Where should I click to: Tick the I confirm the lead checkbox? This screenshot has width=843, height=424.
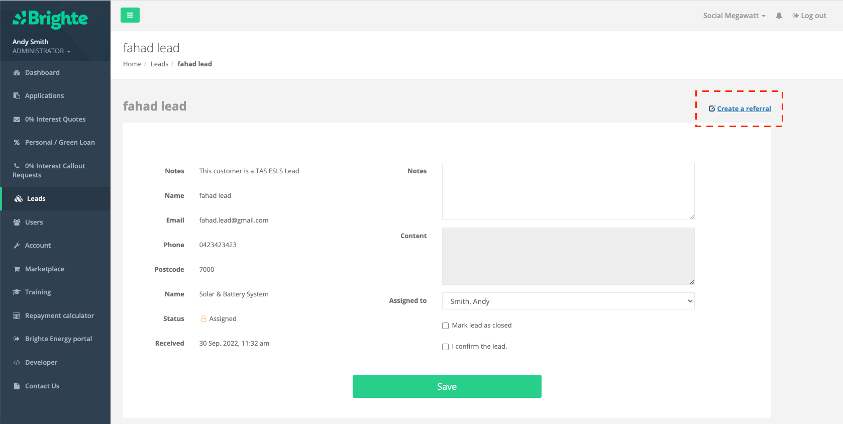click(445, 347)
